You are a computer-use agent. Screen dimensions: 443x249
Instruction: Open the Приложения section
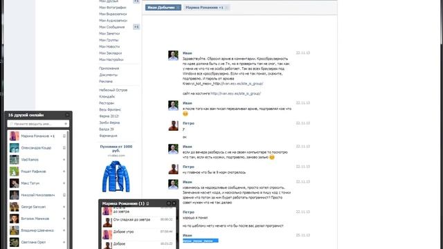pos(109,68)
